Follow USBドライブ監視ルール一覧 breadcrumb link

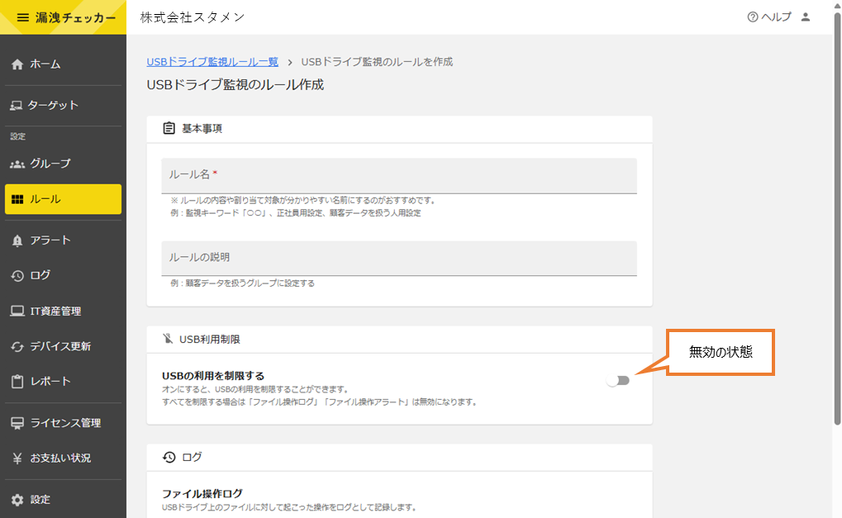tap(212, 62)
